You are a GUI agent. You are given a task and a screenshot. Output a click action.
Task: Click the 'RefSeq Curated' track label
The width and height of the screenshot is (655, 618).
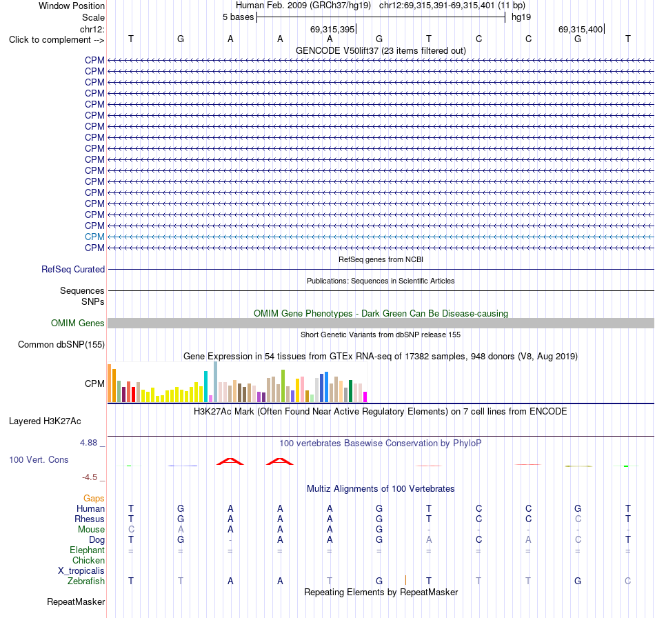tap(72, 270)
